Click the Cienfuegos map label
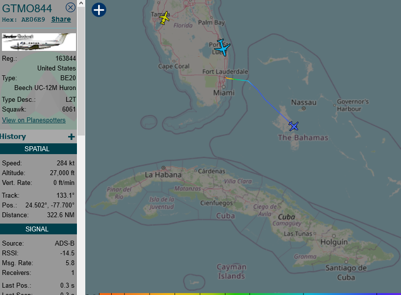 pos(217,203)
